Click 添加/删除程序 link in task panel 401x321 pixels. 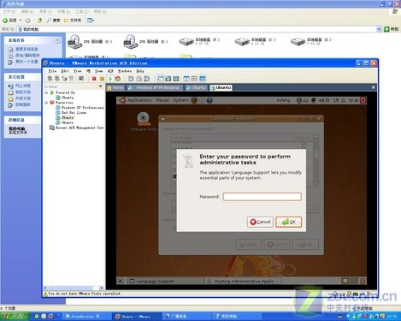tap(27, 56)
